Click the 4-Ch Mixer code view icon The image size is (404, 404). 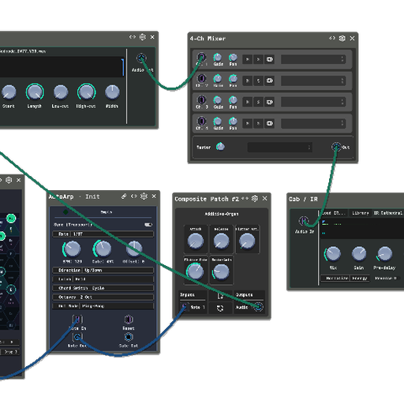click(332, 38)
